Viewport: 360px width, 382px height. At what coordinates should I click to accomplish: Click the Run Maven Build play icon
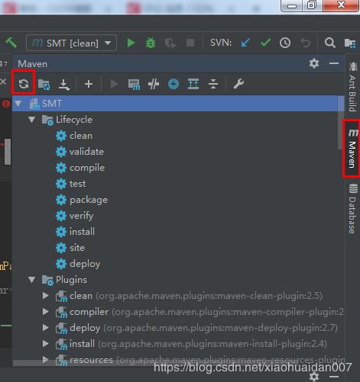114,84
